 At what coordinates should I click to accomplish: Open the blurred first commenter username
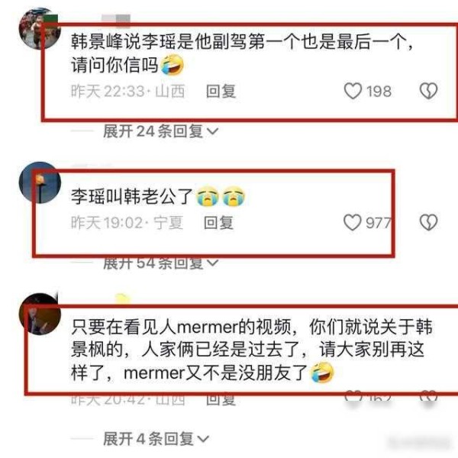click(116, 19)
